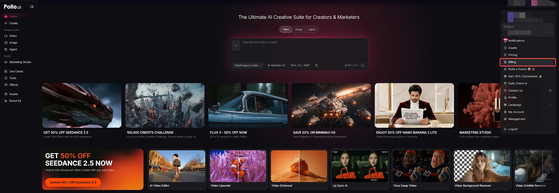Click the Earn 30% Commission gift icon
Image resolution: width=559 pixels, height=193 pixels.
(x=505, y=76)
